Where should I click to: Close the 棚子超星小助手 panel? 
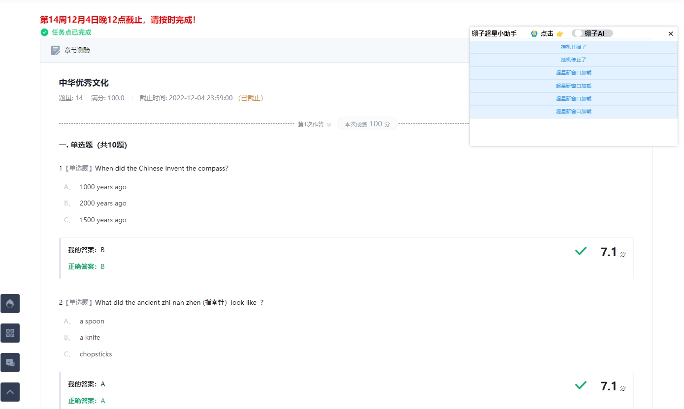(671, 34)
